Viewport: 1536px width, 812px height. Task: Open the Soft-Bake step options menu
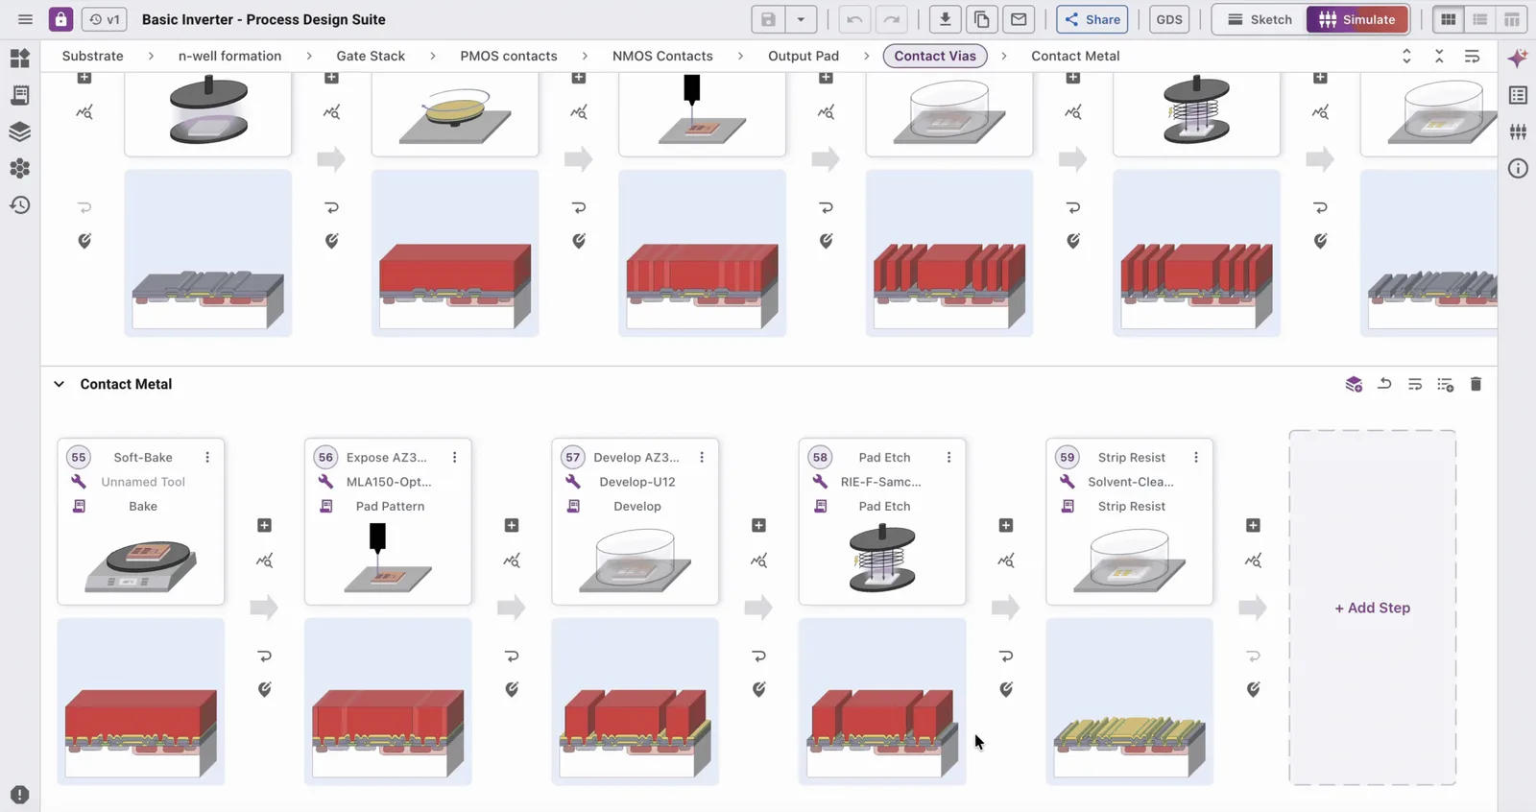coord(207,457)
